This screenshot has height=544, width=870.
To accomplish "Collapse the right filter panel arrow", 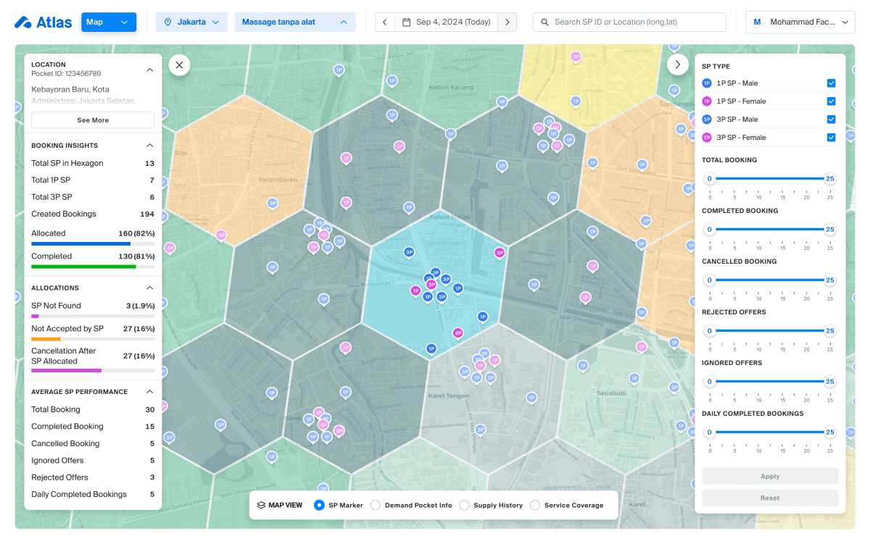I will [677, 65].
